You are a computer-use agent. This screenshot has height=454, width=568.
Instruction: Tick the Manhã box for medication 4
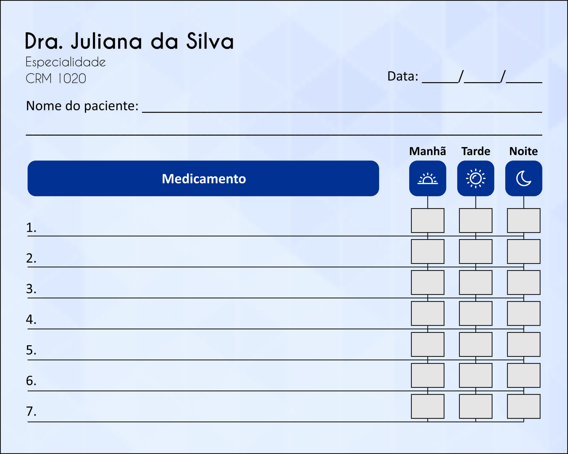[x=427, y=314]
